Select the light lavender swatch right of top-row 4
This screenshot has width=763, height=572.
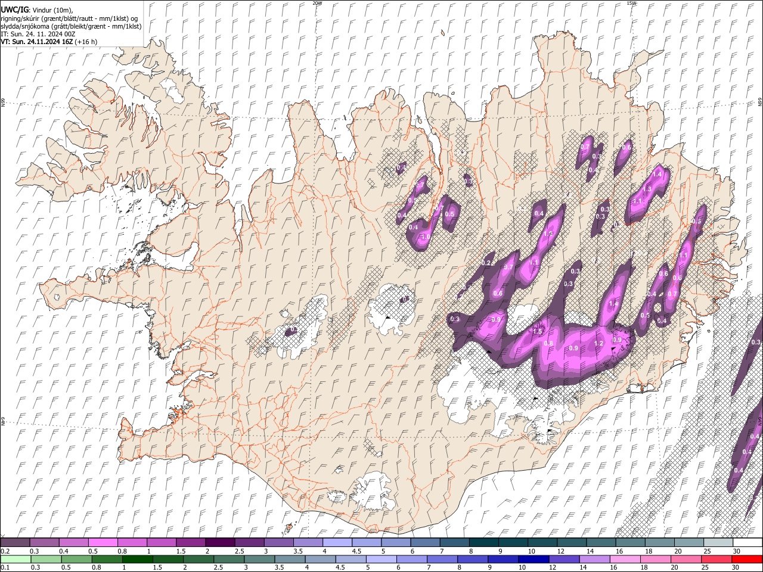[x=338, y=543]
